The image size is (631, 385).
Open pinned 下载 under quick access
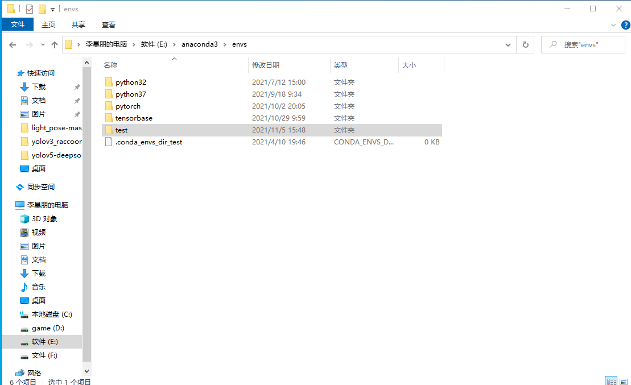click(39, 87)
